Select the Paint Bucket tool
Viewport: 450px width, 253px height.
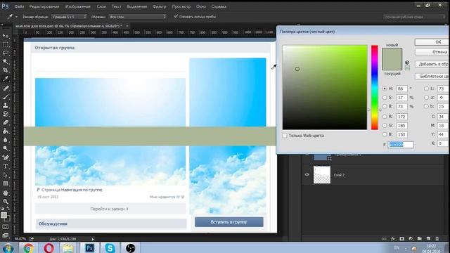pos(6,131)
